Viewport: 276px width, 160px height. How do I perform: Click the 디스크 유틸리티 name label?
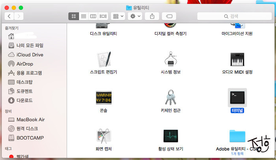[x=103, y=33]
